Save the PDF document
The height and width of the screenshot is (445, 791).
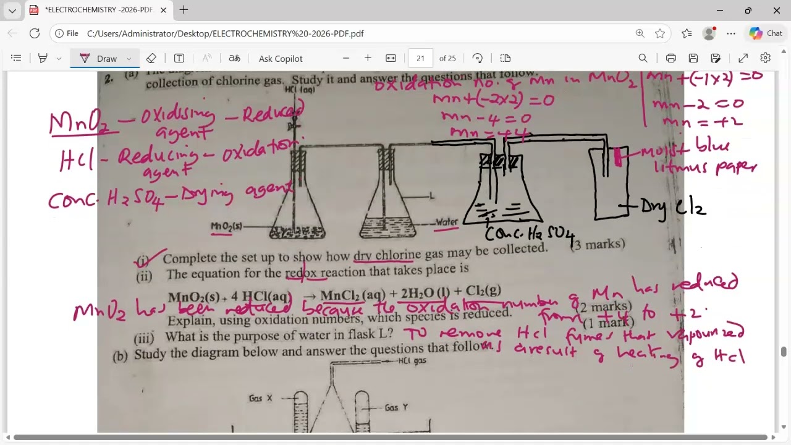point(693,58)
